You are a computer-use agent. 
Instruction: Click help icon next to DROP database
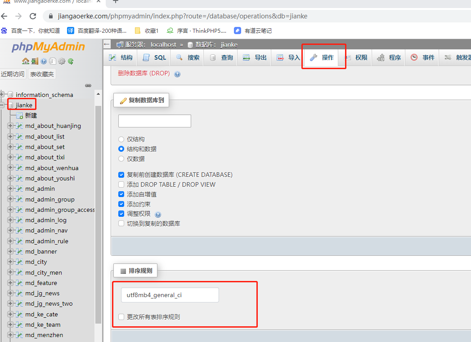177,74
